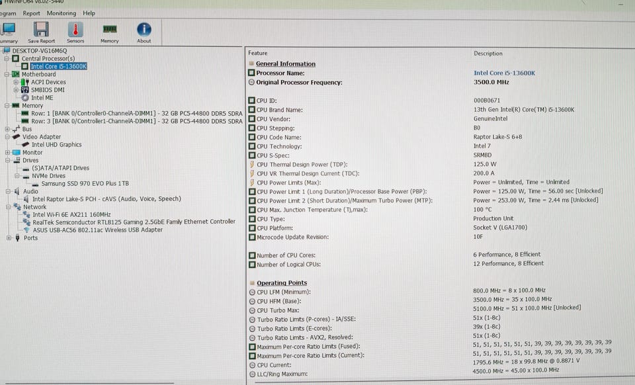
Task: Open the Report menu
Action: click(x=31, y=13)
